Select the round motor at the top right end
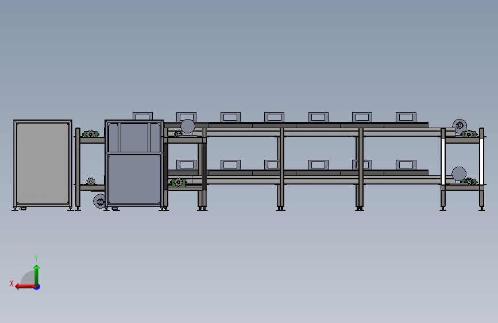Screen dimensions: 498x323 (460, 125)
